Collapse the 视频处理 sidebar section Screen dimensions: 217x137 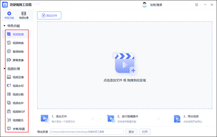(x=4, y=69)
